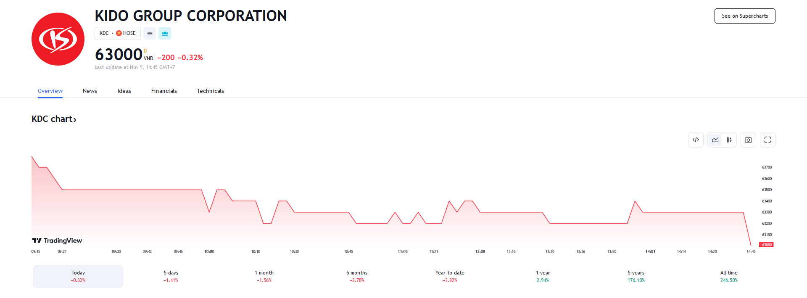This screenshot has width=807, height=298.
Task: Select the 1 month range
Action: (x=264, y=276)
